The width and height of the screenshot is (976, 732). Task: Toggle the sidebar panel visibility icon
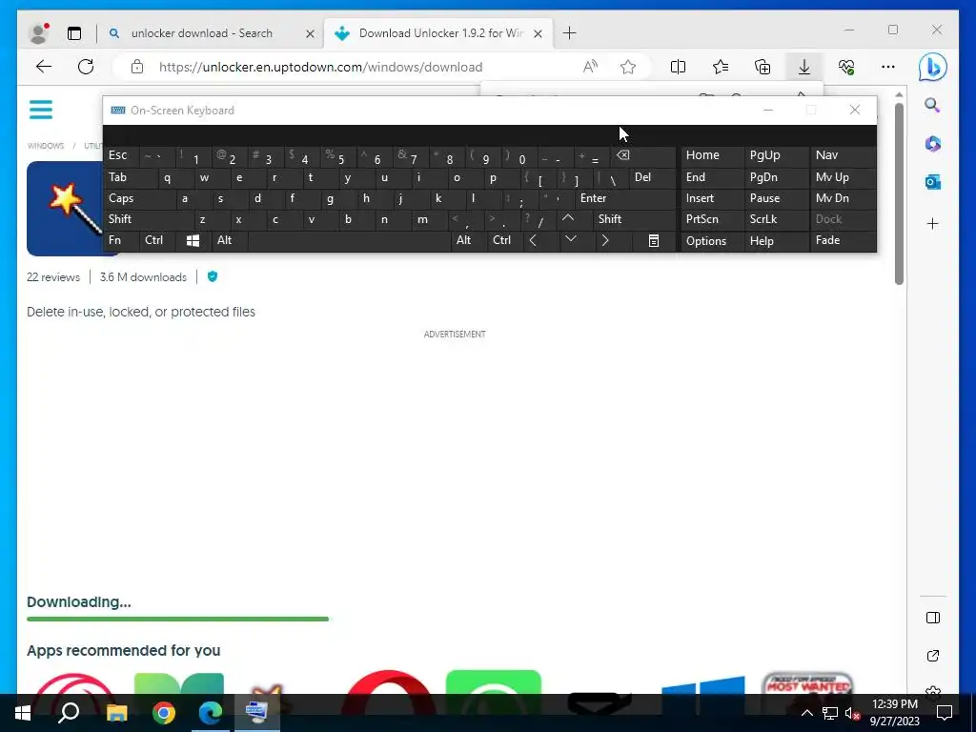[932, 618]
